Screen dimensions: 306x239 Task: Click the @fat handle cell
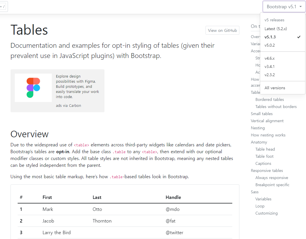point(171,221)
